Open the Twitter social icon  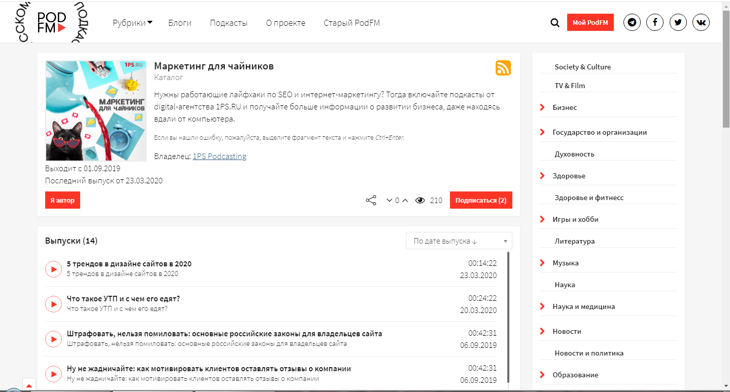pyautogui.click(x=678, y=23)
